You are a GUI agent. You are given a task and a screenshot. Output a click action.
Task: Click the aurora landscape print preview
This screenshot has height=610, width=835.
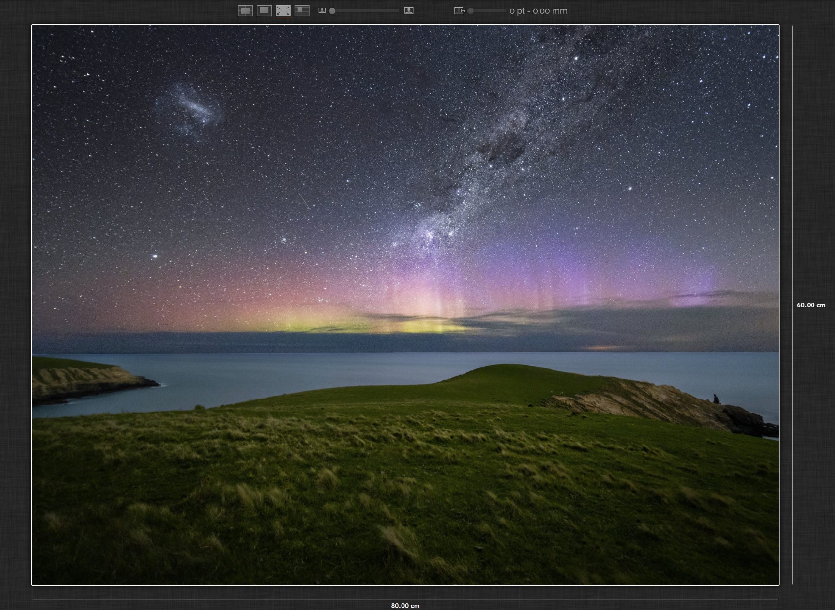(405, 305)
